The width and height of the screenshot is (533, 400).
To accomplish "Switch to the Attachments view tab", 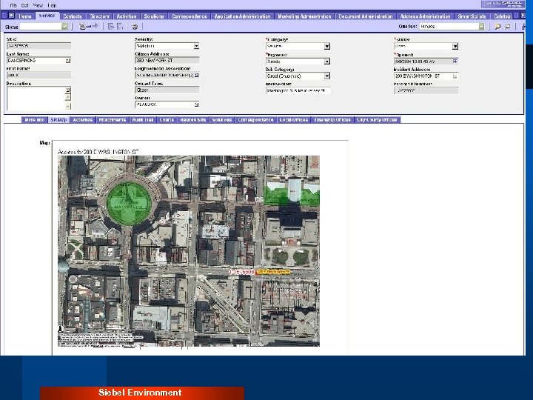I will [x=113, y=120].
